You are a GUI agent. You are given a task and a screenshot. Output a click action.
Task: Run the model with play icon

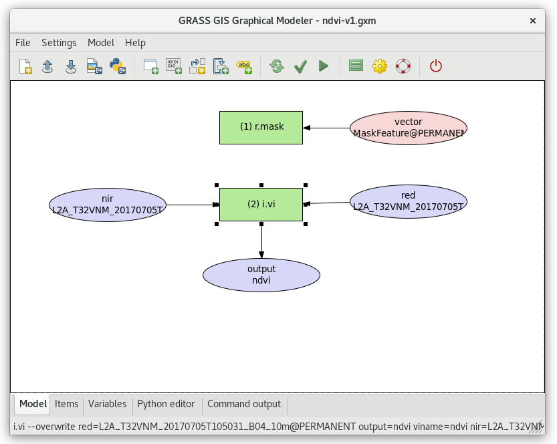(x=323, y=66)
